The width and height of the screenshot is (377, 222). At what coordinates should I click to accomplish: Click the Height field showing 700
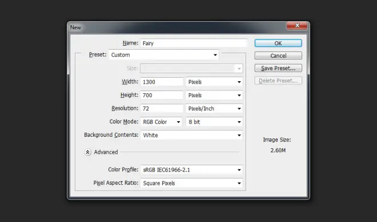click(x=162, y=95)
